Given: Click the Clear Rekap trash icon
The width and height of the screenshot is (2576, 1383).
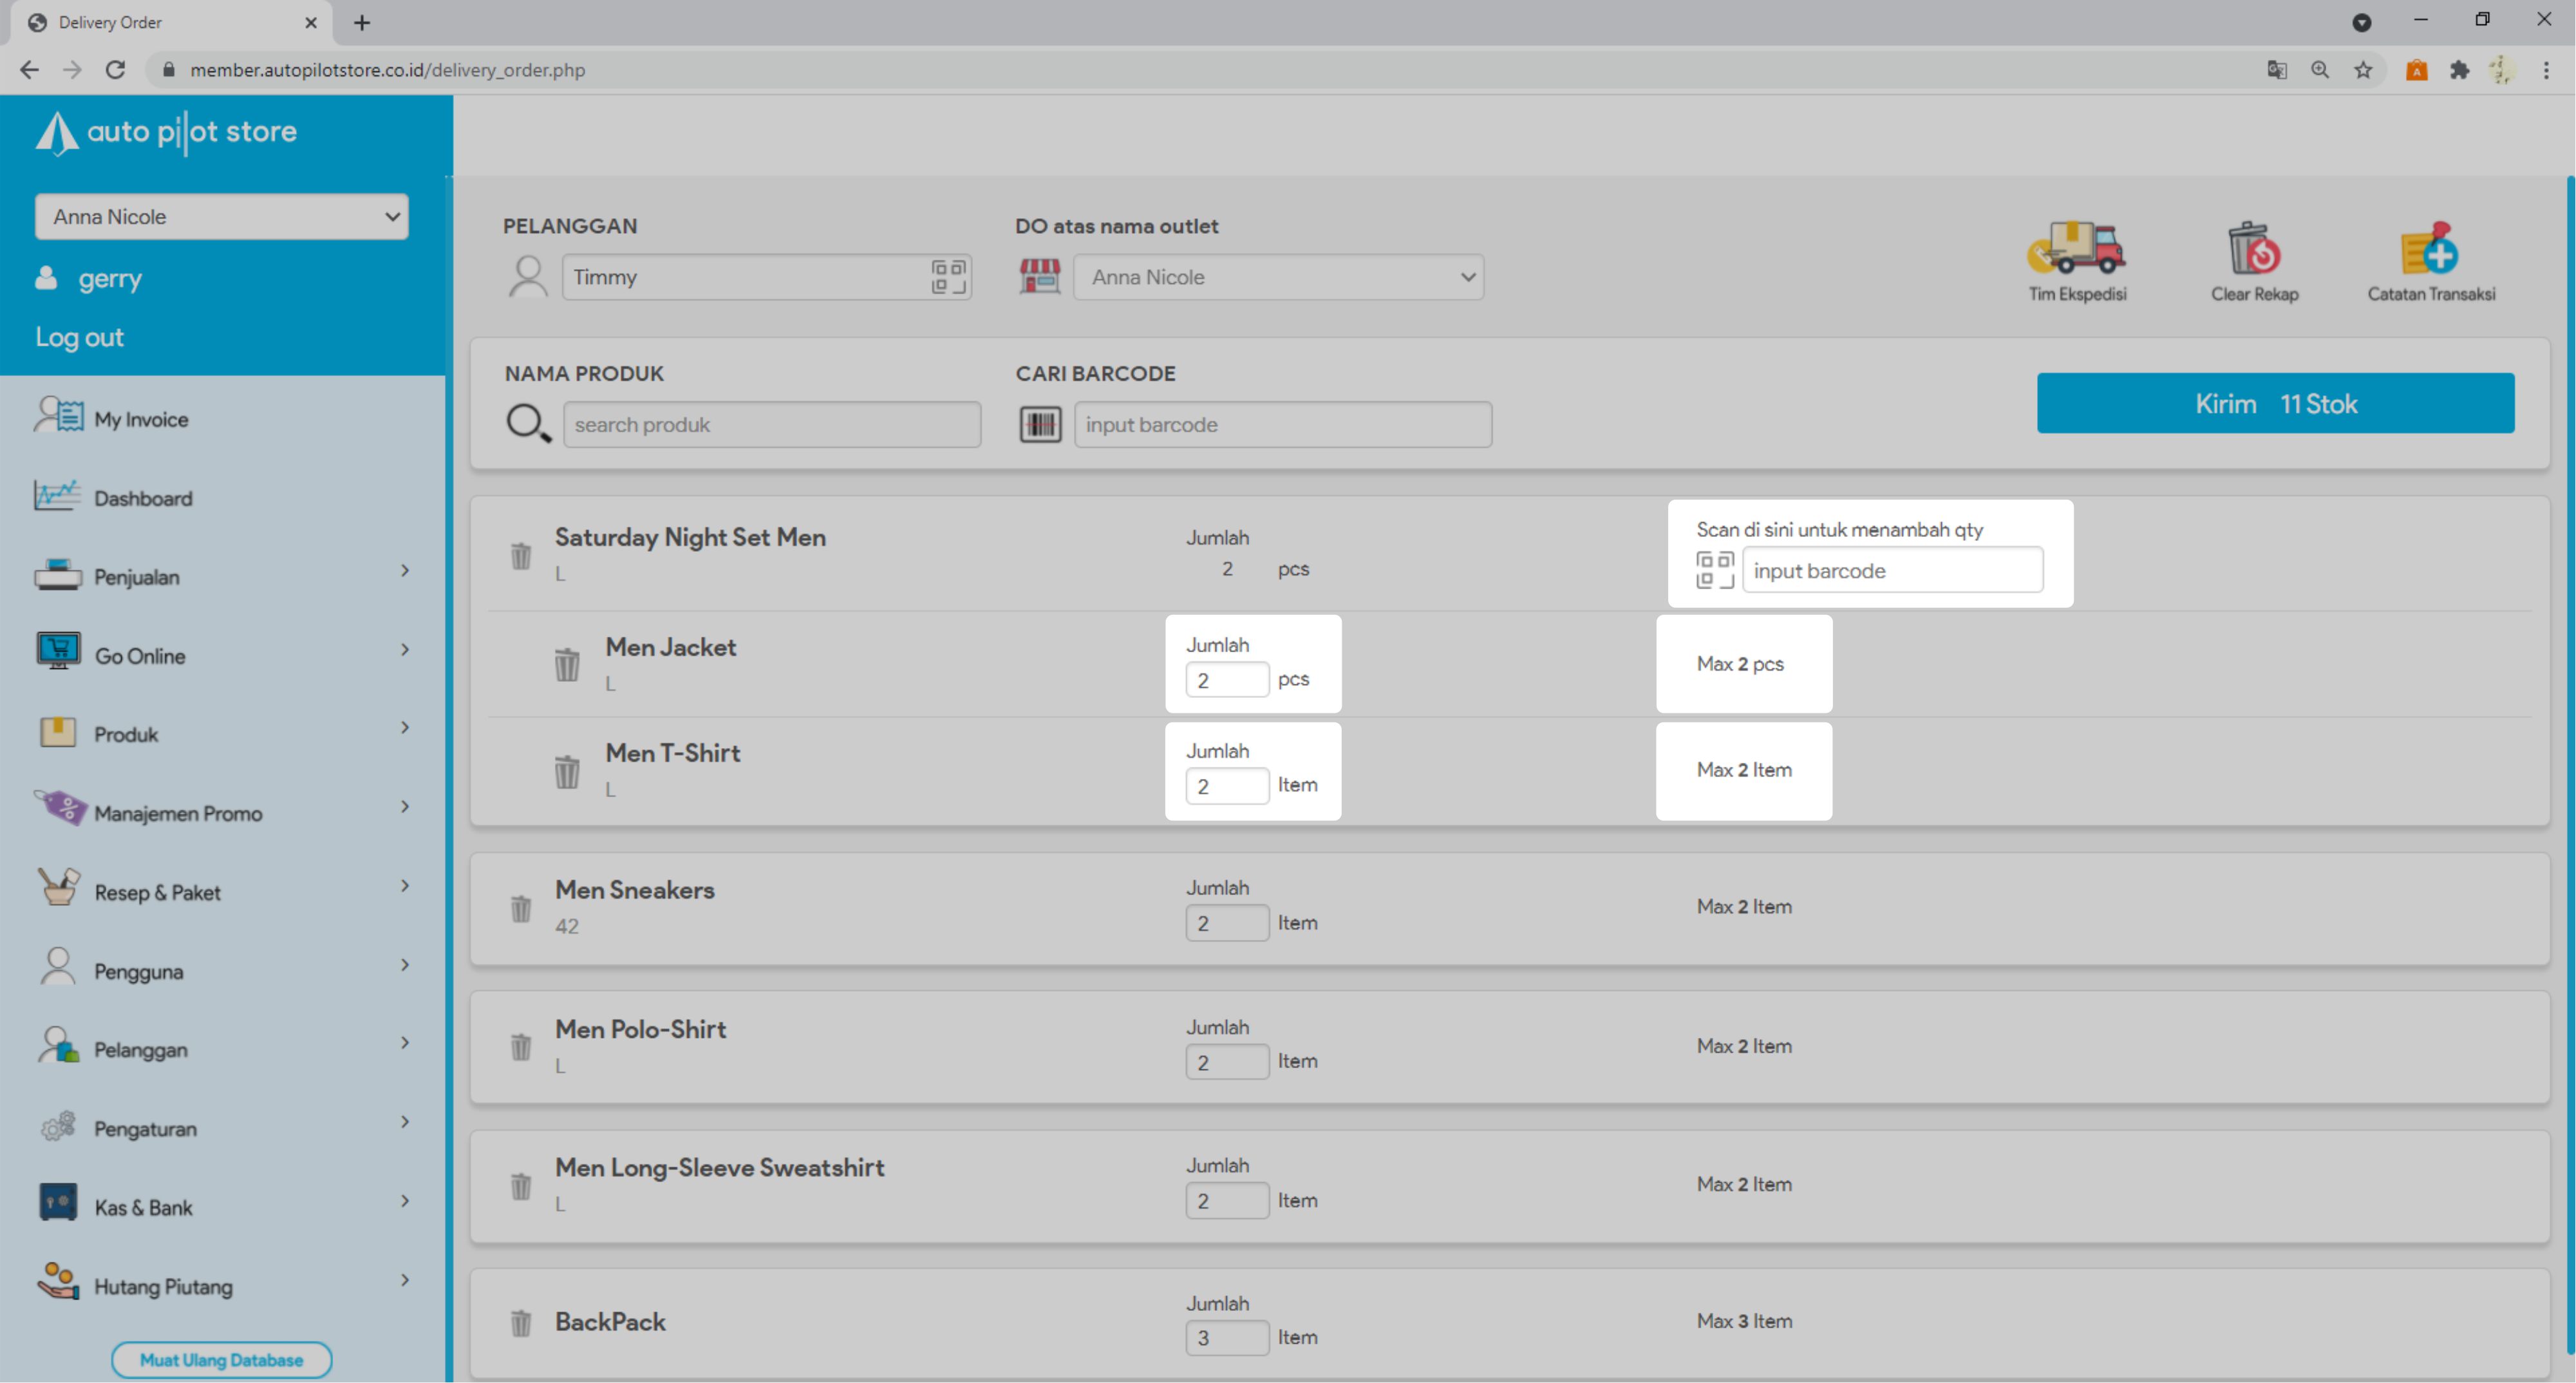Looking at the screenshot, I should [2253, 250].
